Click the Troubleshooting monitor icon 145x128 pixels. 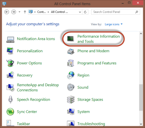pyautogui.click(x=71, y=124)
